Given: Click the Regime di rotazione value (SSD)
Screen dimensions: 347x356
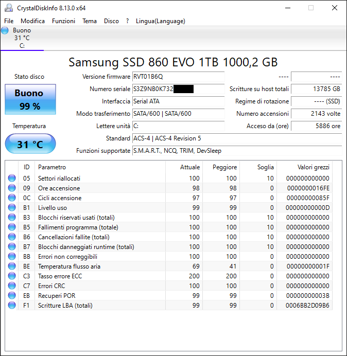Looking at the screenshot, I should [316, 101].
